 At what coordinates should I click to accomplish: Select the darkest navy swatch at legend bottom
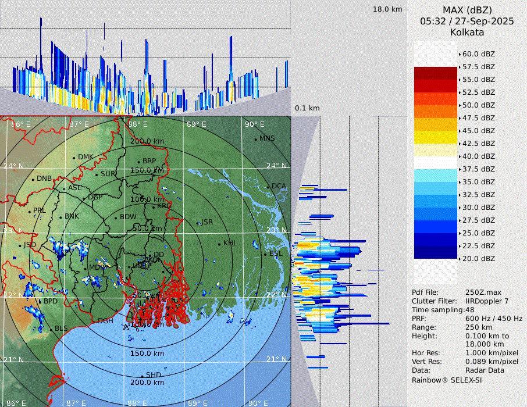point(436,252)
